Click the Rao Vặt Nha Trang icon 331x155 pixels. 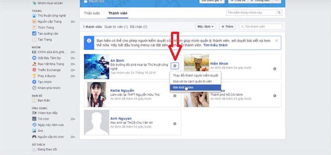coord(34,64)
